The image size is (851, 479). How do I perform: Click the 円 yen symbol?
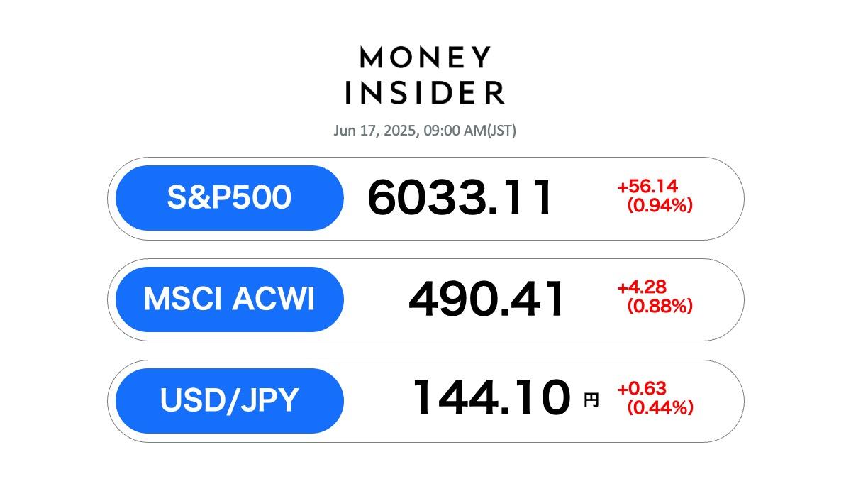coord(591,400)
